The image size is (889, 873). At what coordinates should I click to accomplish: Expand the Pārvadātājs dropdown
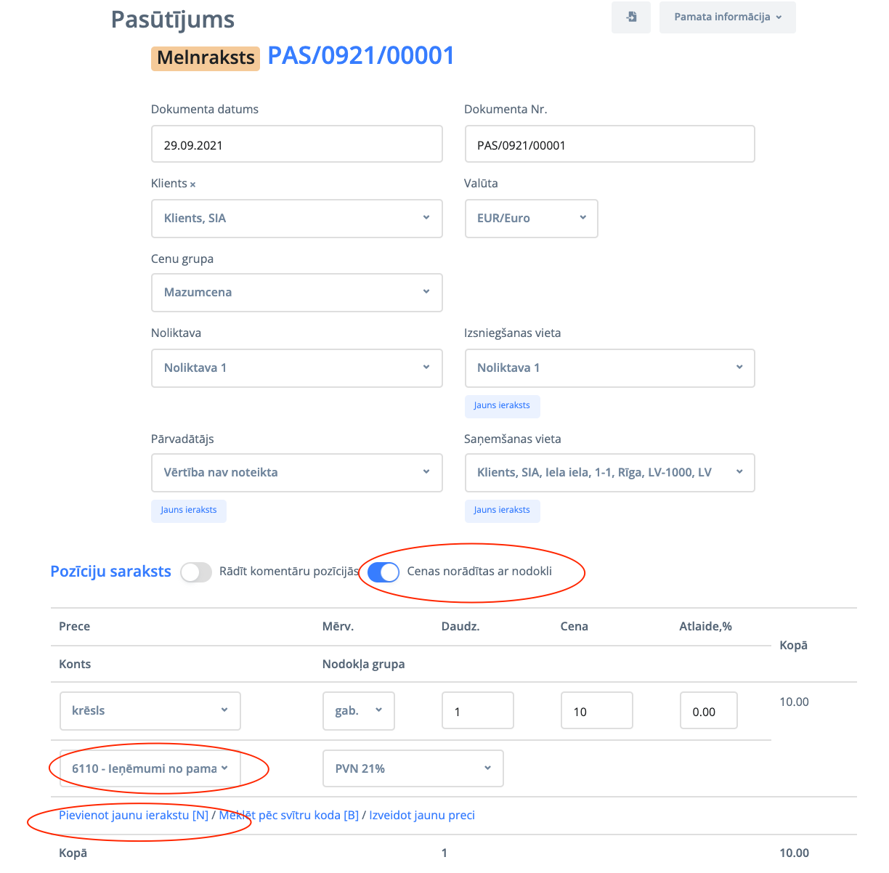296,473
